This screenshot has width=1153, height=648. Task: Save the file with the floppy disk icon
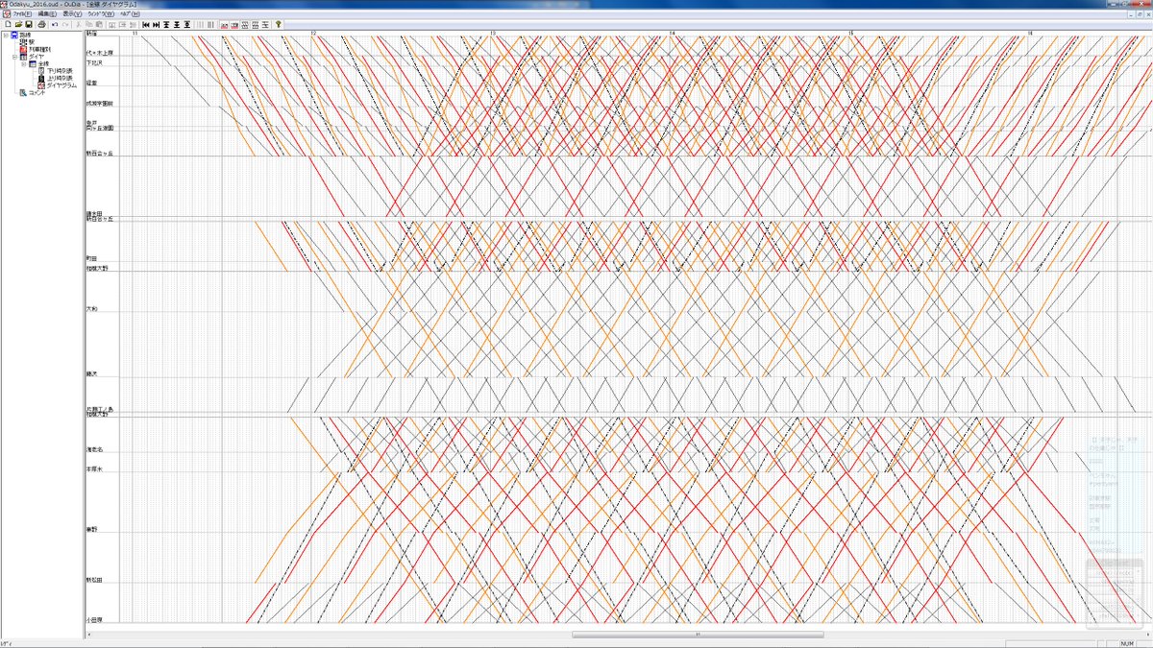coord(29,24)
